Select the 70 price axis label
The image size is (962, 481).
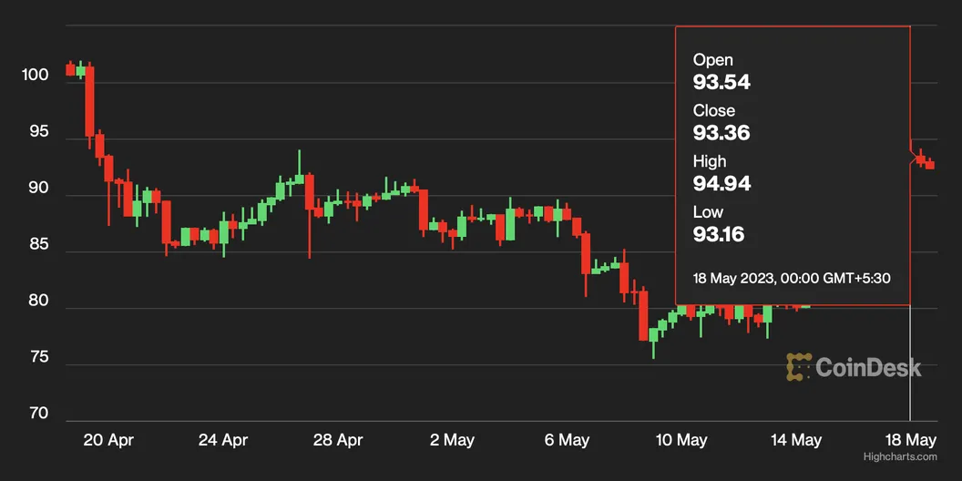(x=37, y=414)
